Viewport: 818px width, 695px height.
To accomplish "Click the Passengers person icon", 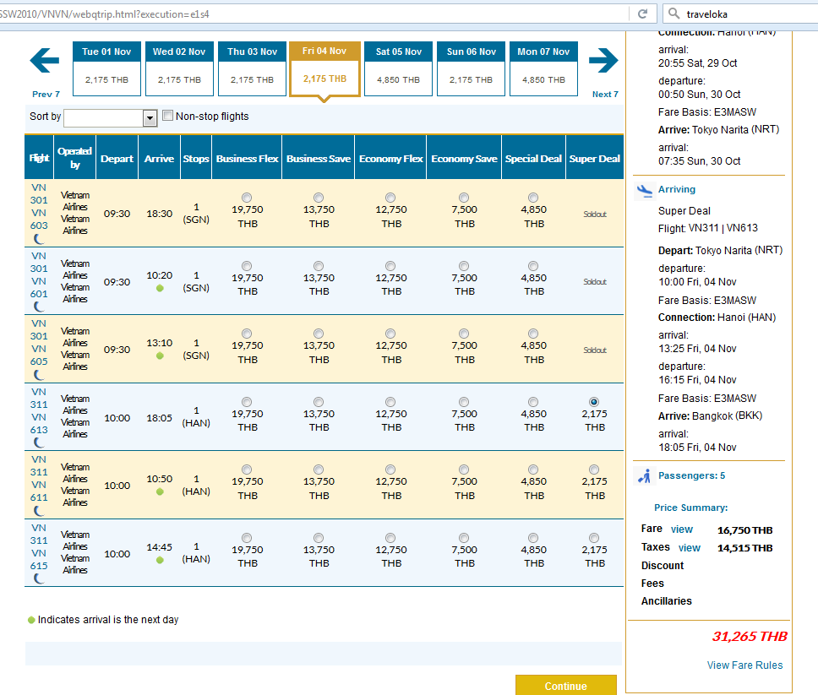I will [644, 476].
